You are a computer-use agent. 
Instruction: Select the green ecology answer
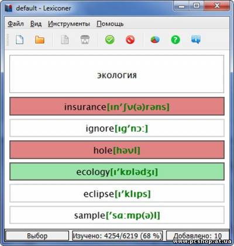point(117,172)
